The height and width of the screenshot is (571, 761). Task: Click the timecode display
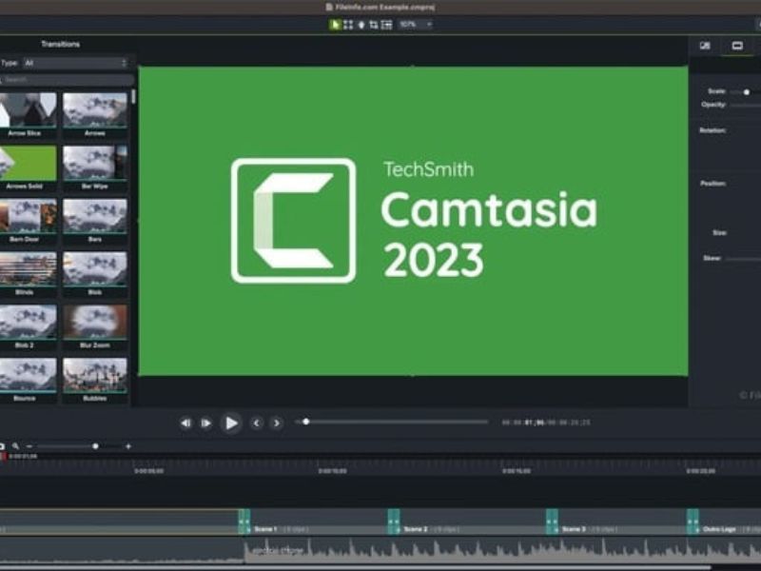546,423
